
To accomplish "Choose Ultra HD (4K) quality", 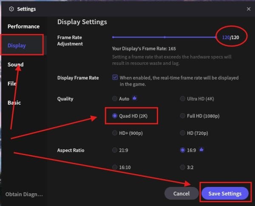I will click(183, 99).
